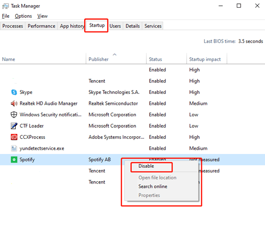Image resolution: width=265 pixels, height=235 pixels.
Task: Click the Windows Security shield icon
Action: [x=14, y=115]
